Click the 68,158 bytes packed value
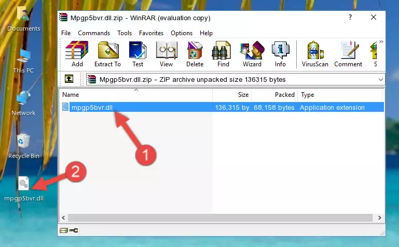399x247 pixels. (274, 107)
